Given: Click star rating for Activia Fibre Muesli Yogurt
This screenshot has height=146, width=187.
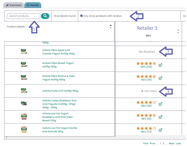Looking at the screenshot, I should tap(146, 63).
